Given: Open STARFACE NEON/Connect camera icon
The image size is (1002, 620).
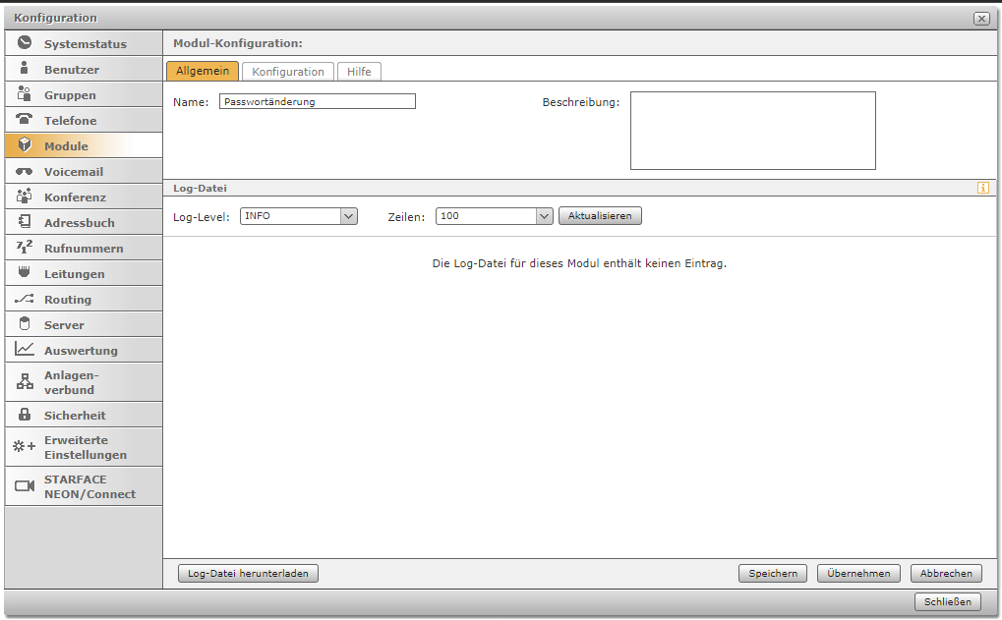Looking at the screenshot, I should [25, 486].
